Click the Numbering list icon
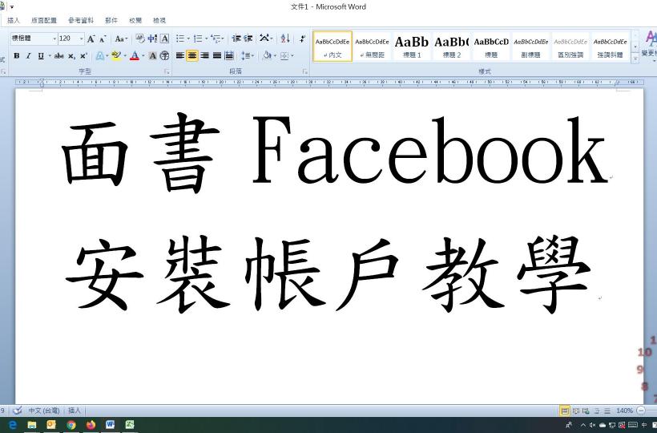 pyautogui.click(x=198, y=39)
